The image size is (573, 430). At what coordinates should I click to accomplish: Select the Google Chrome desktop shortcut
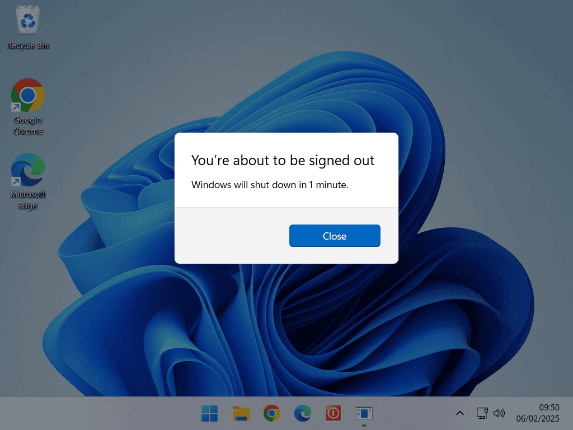point(27,96)
